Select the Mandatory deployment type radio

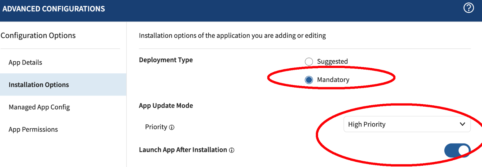tap(309, 80)
